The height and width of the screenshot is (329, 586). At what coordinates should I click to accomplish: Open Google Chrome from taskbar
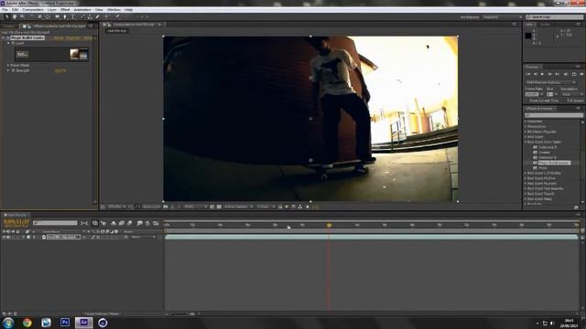click(27, 323)
